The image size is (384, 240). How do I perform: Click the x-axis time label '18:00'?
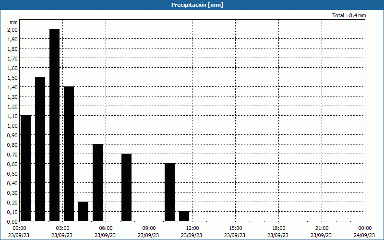279,228
